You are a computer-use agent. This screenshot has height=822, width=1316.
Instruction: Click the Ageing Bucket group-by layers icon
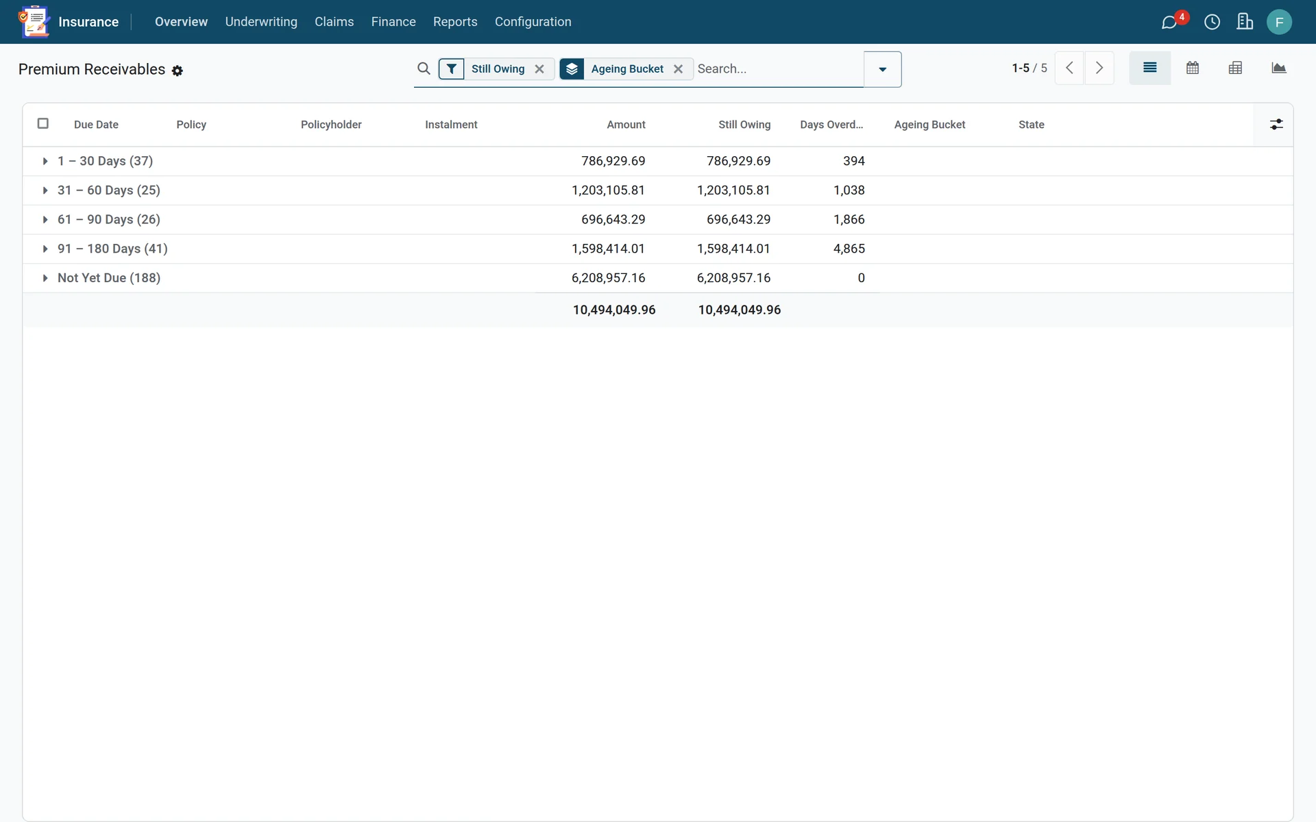click(x=572, y=68)
